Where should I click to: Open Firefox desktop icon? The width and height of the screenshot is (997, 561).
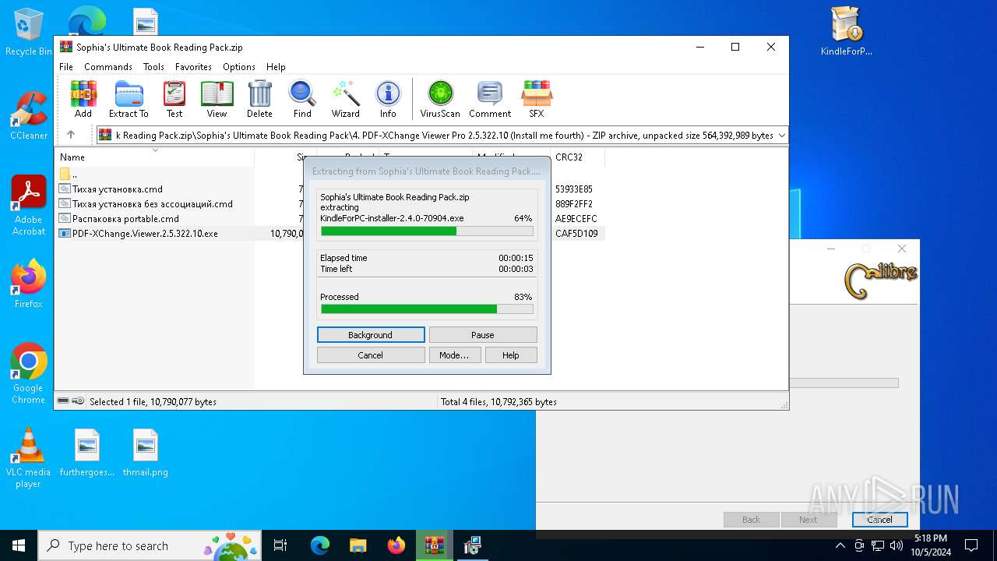[x=29, y=284]
